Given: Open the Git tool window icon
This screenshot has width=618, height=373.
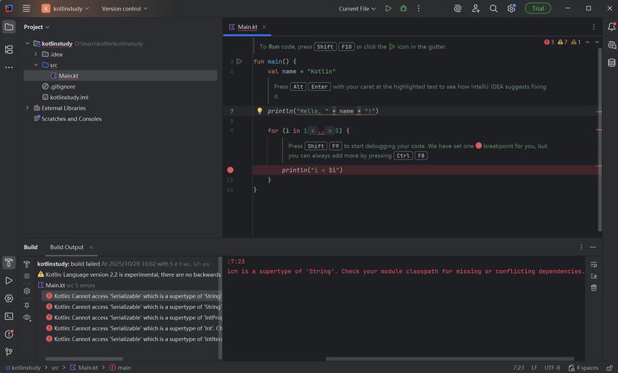Looking at the screenshot, I should pos(9,352).
